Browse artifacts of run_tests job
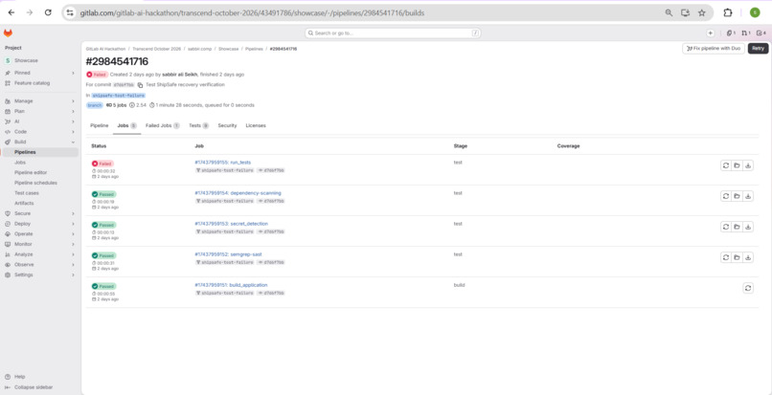This screenshot has height=395, width=772. 737,165
